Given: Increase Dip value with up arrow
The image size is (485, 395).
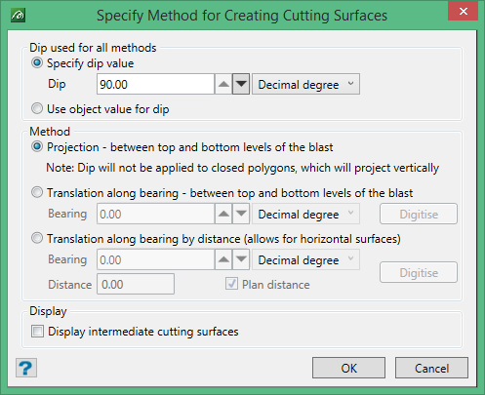Looking at the screenshot, I should pyautogui.click(x=223, y=84).
